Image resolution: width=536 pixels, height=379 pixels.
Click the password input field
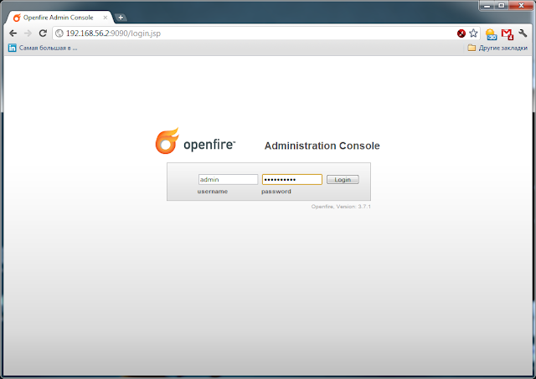click(292, 179)
